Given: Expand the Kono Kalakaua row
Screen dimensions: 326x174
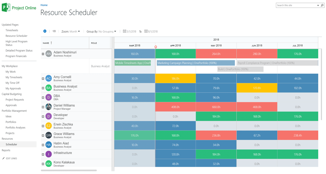Looking at the screenshot, I should pyautogui.click(x=43, y=164).
